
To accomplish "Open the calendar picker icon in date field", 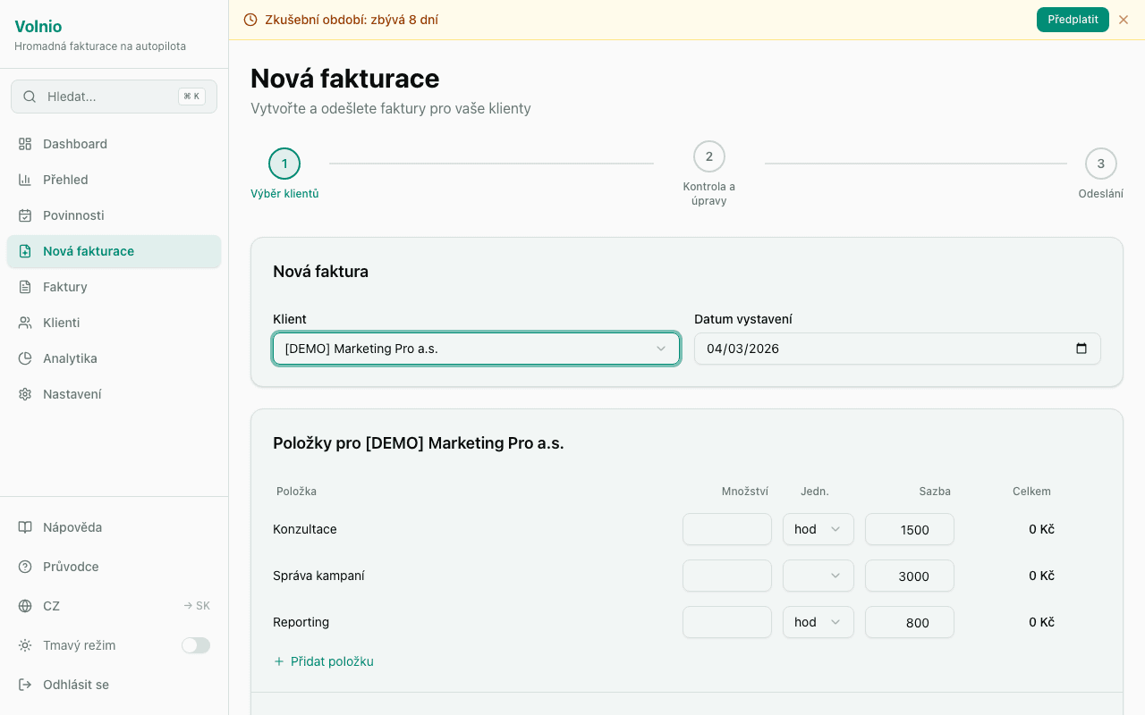I will [x=1081, y=349].
